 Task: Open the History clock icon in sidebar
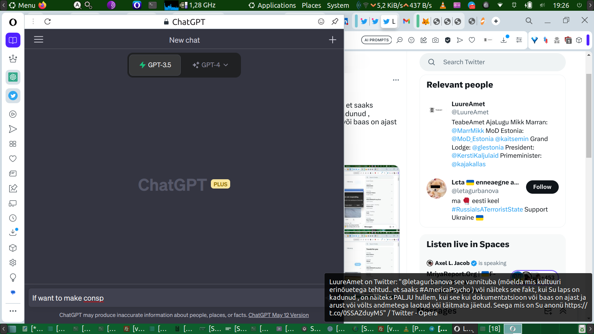(13, 218)
